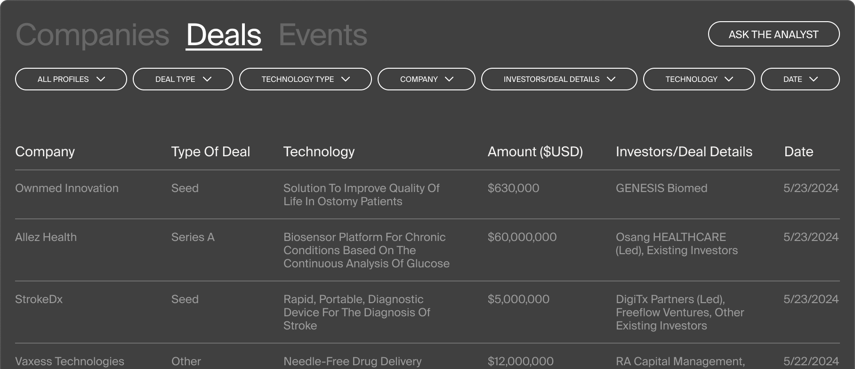Click the $630,000 amount cell
855x369 pixels.
pos(513,188)
